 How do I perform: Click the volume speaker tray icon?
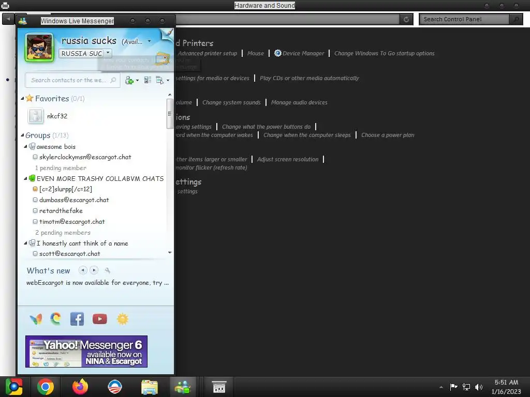479,387
